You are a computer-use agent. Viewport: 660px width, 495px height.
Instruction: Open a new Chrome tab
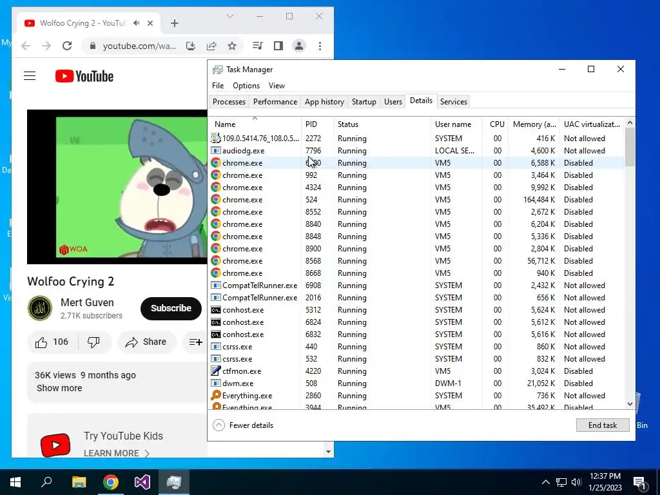(x=175, y=23)
